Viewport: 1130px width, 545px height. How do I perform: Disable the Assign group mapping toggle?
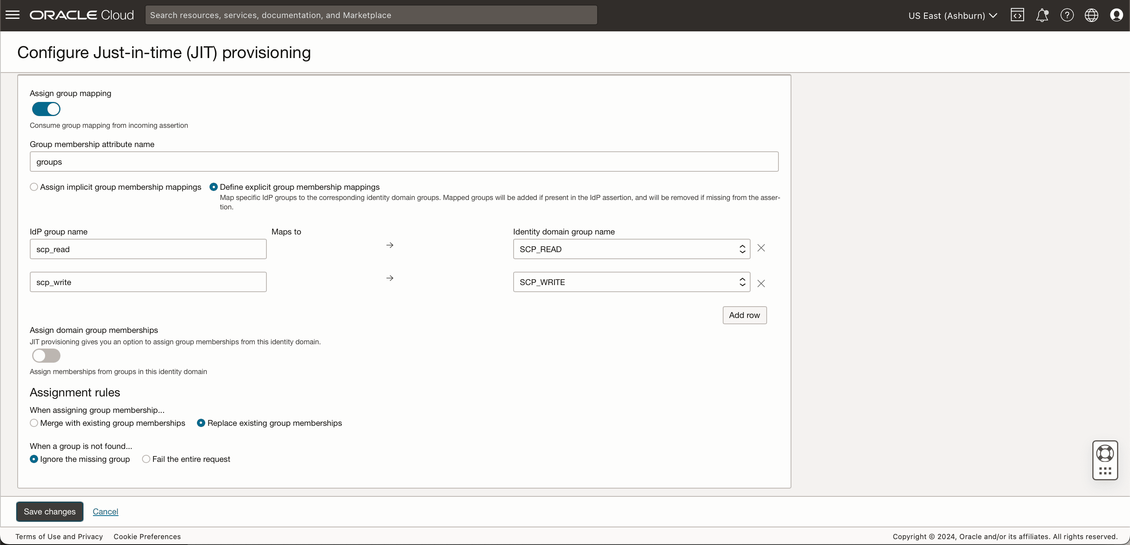pyautogui.click(x=46, y=109)
